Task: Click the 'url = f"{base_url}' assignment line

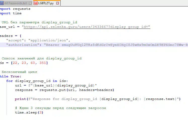Action: tap(56, 85)
